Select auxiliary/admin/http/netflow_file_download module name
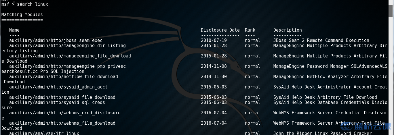 64,77
